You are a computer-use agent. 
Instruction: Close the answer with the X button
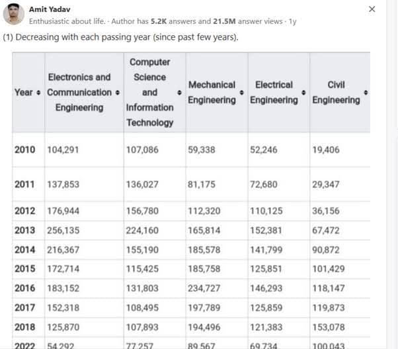pos(372,9)
